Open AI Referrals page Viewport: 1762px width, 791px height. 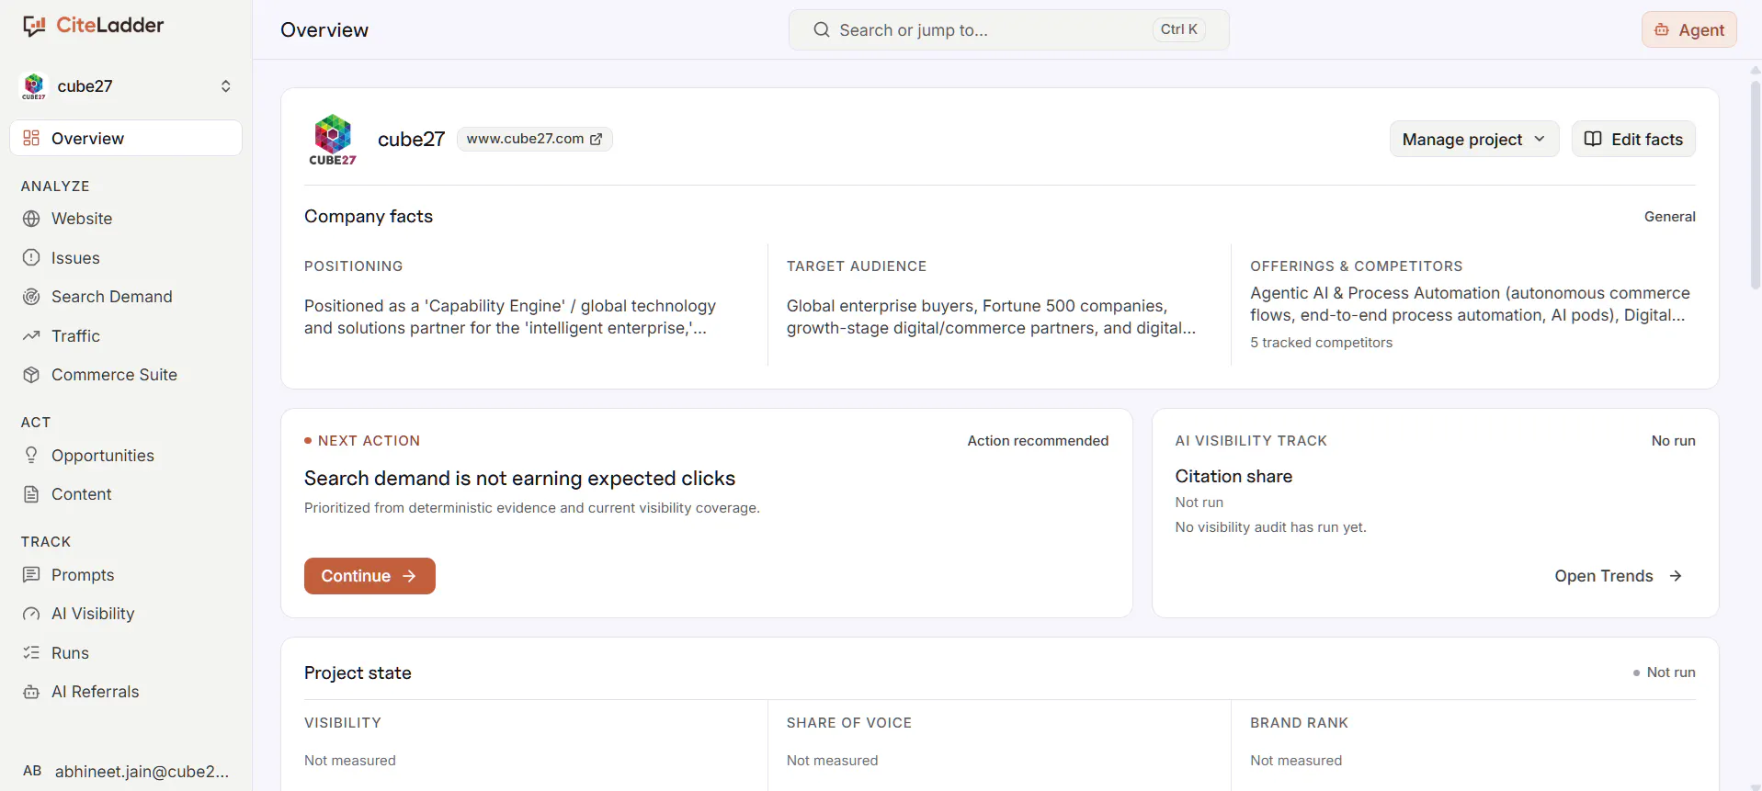[126, 692]
